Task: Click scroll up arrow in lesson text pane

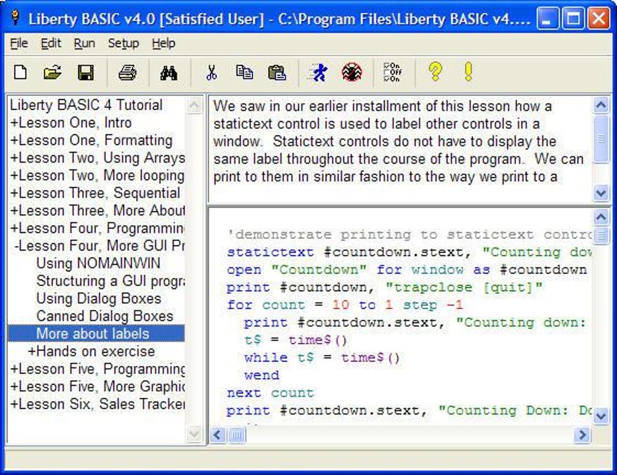Action: (x=601, y=105)
